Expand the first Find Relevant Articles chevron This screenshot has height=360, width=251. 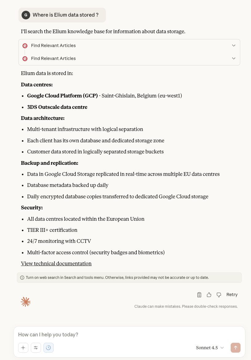234,45
